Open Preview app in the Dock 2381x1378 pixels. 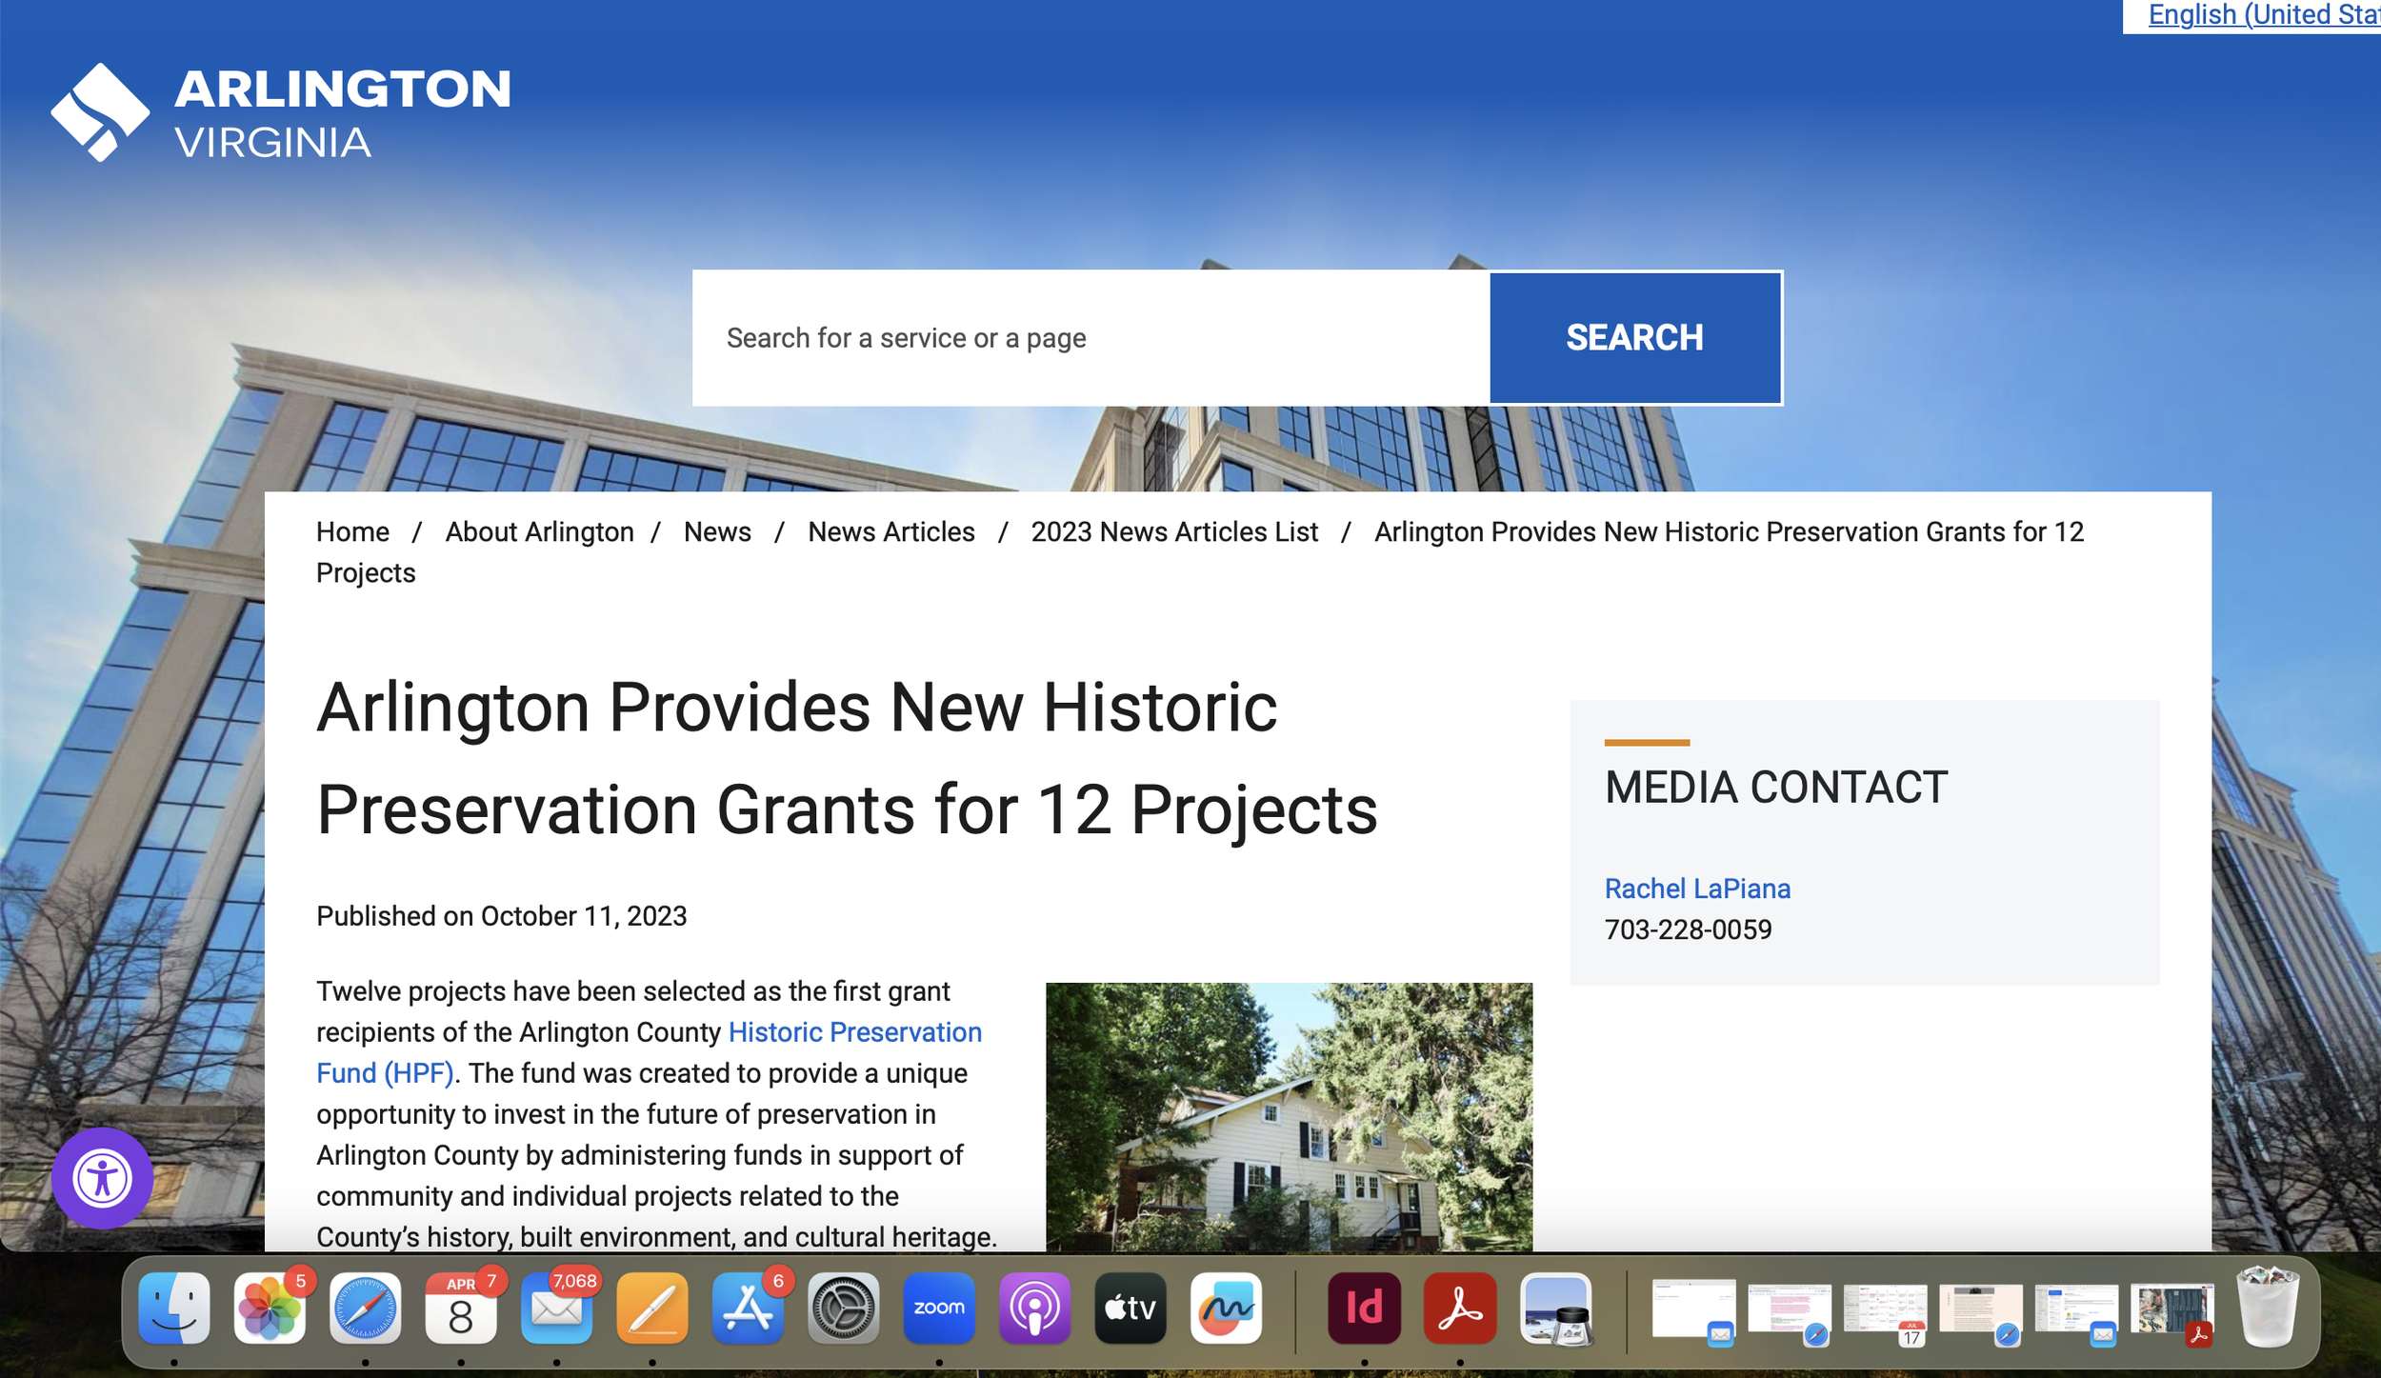[1556, 1308]
